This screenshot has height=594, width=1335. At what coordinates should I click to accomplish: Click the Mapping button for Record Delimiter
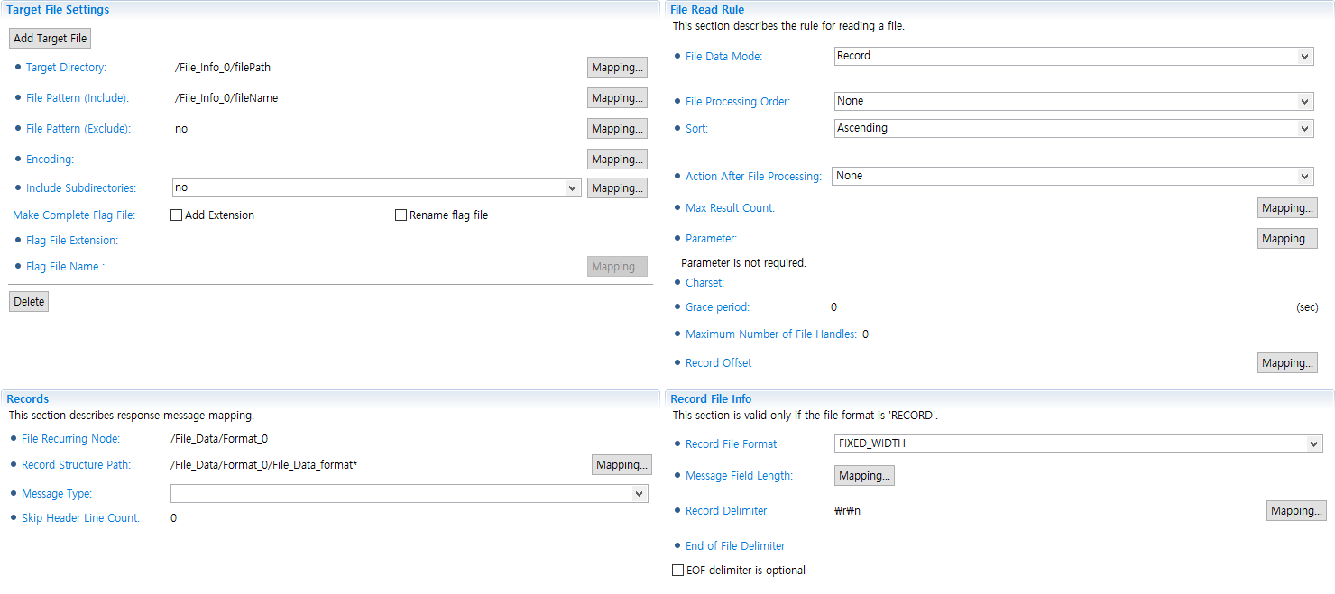1296,511
